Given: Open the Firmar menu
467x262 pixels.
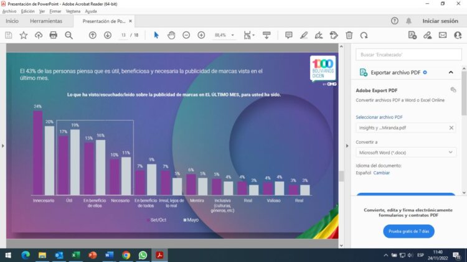Looking at the screenshot, I should 55,11.
